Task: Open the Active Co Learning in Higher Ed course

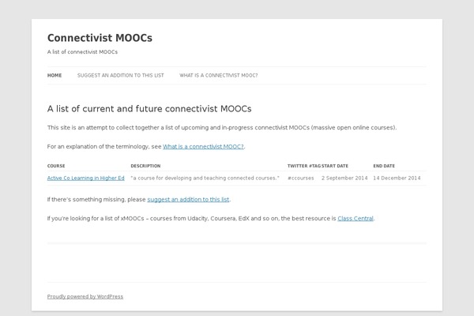Action: pos(86,178)
